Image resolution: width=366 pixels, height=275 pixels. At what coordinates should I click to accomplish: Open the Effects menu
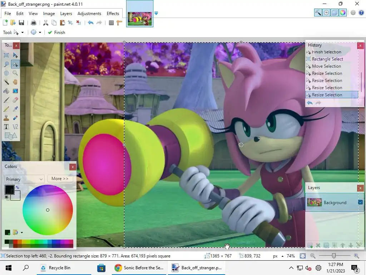(113, 14)
